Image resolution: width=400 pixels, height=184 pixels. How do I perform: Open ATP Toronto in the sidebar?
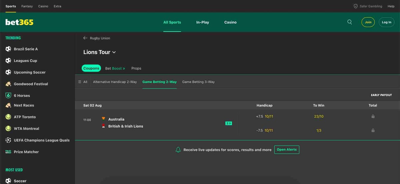coord(25,117)
